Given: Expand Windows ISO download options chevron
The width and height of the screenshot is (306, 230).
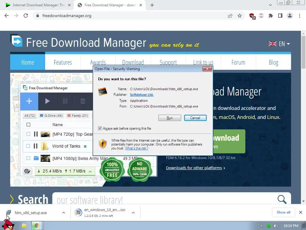Looking at the screenshot, I should (x=133, y=213).
